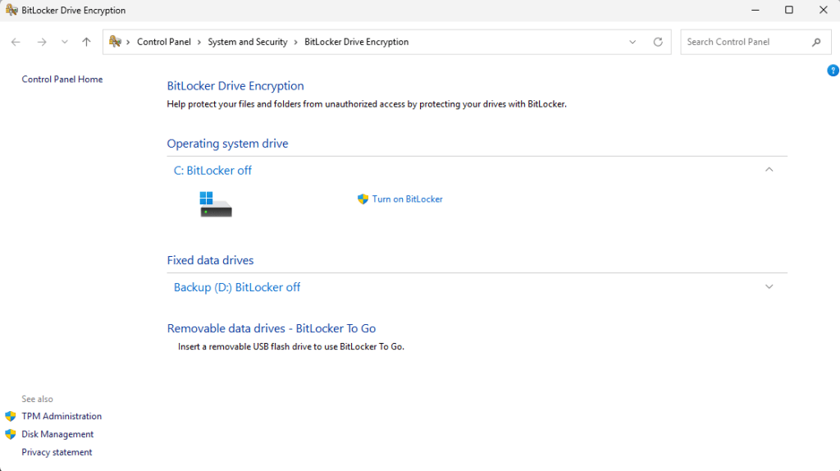Viewport: 840px width, 471px height.
Task: Click the BitLocker Drive Encryption page title
Action: pos(235,85)
